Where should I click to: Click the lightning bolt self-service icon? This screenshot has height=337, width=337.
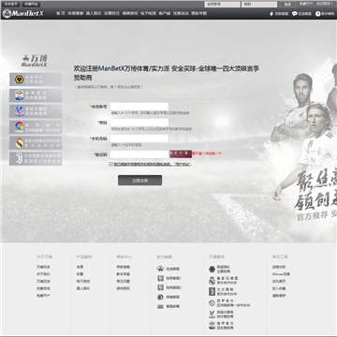pos(271,14)
